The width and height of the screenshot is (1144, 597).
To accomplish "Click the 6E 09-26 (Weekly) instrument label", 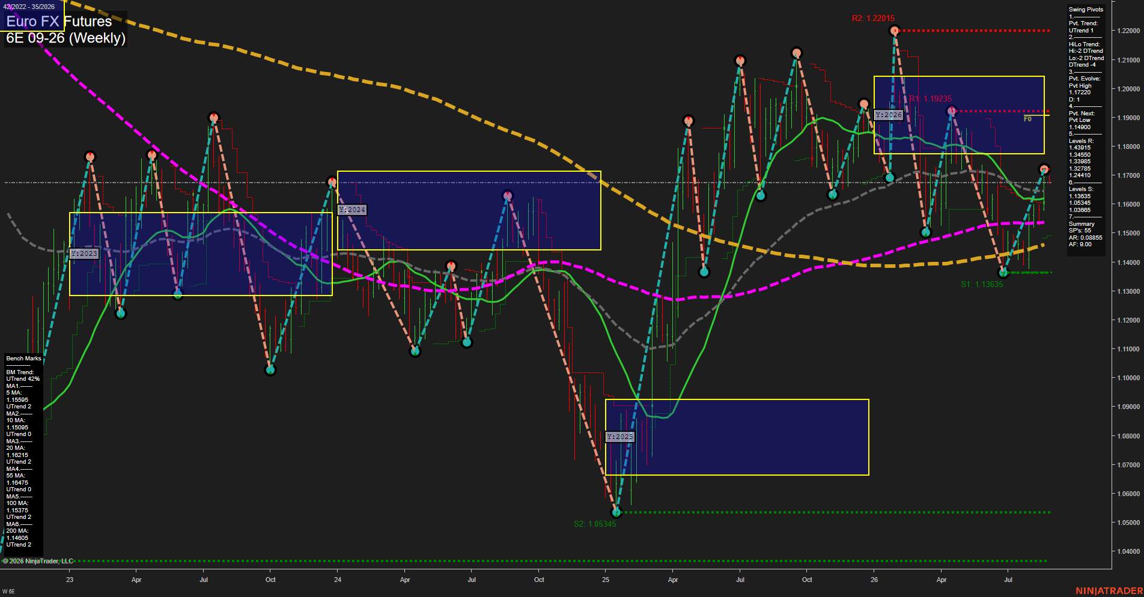I will [x=65, y=38].
